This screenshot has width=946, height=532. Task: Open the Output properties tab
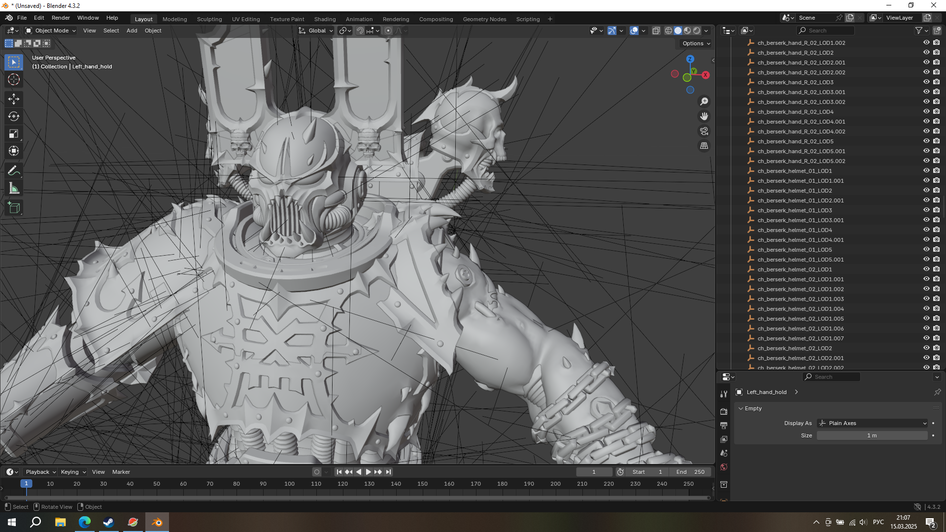point(724,425)
